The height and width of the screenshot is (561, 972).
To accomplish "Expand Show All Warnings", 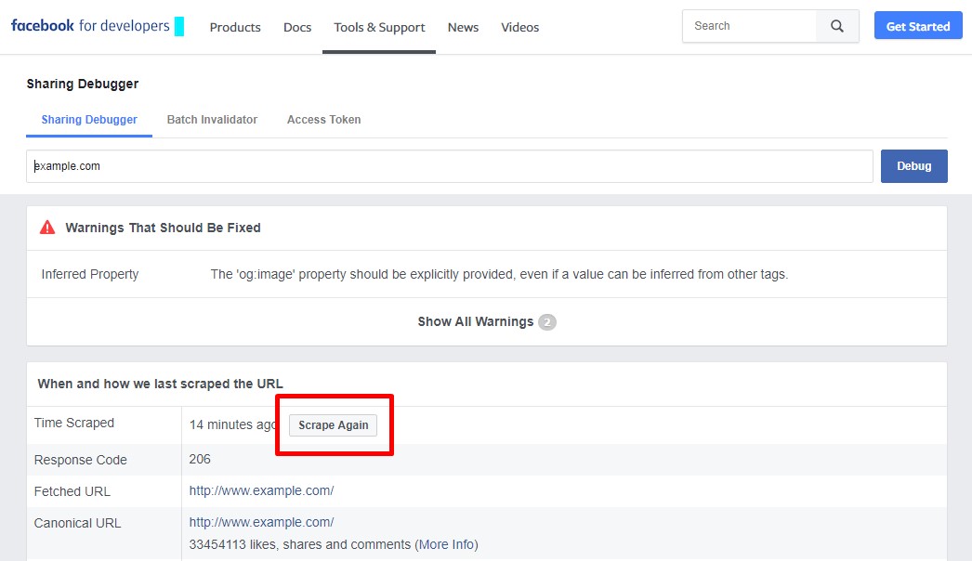I will click(477, 320).
